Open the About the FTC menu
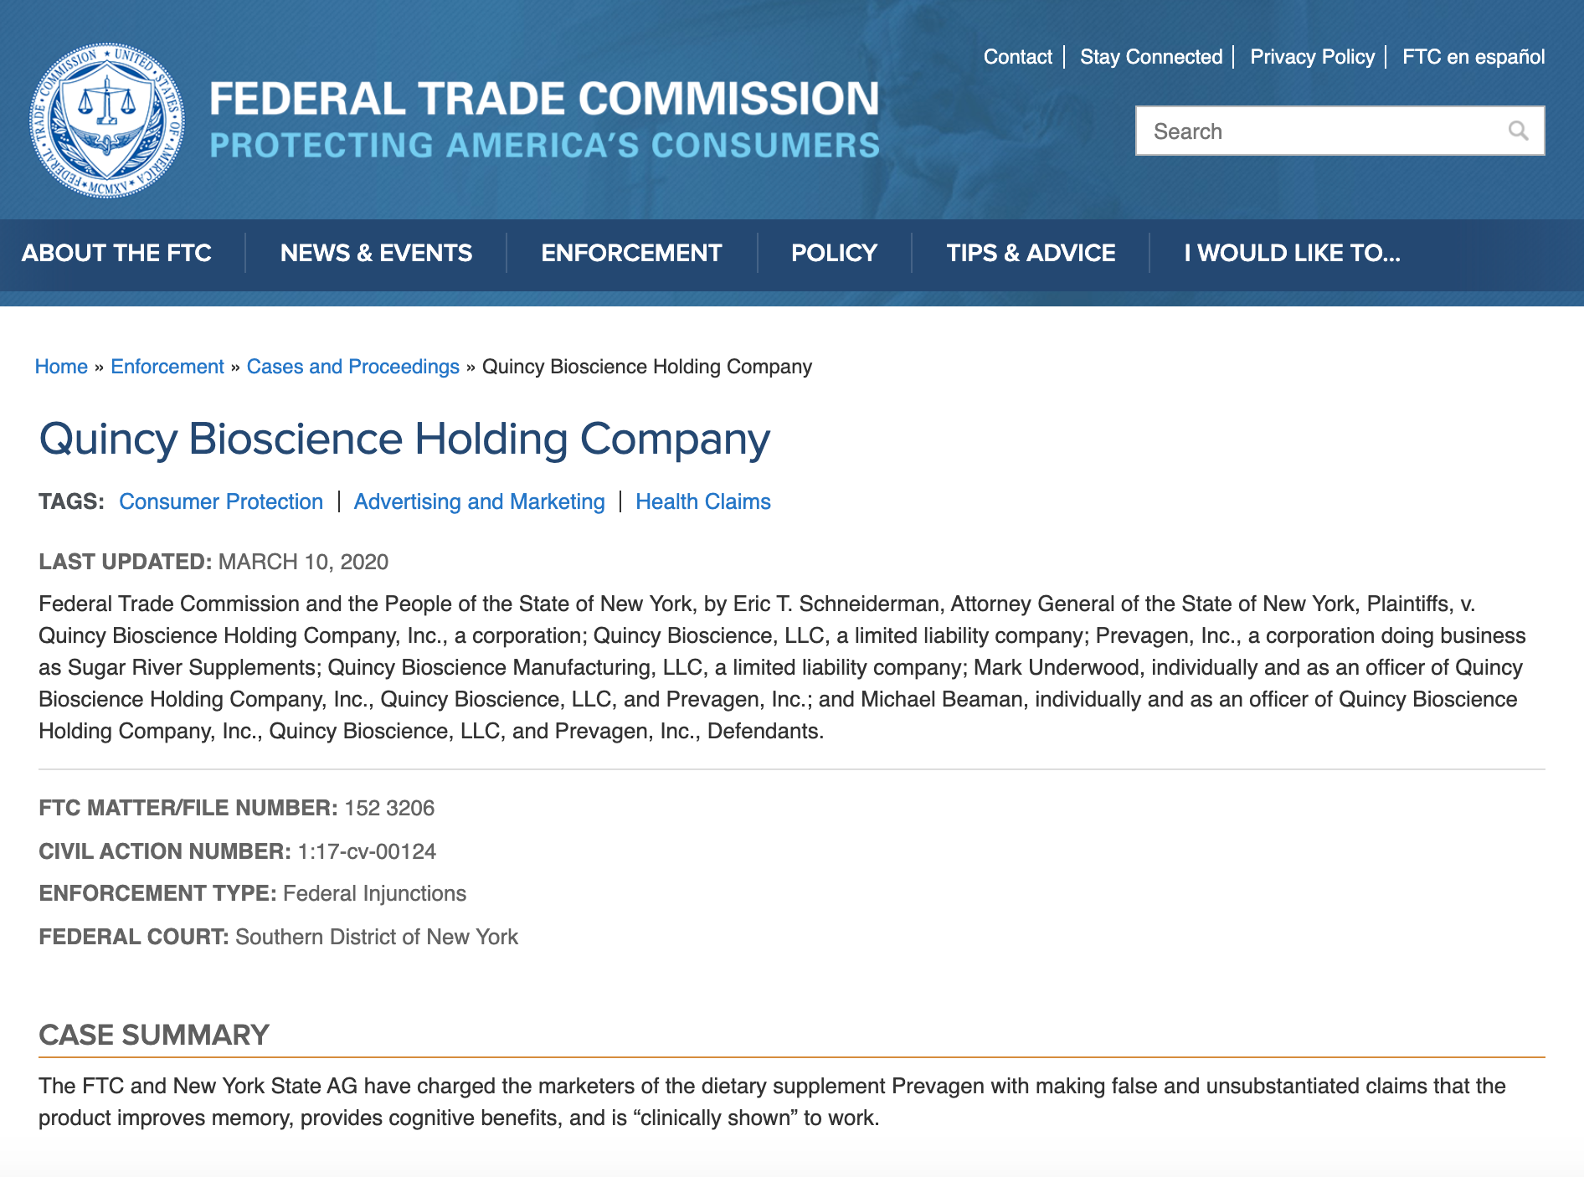 point(116,253)
